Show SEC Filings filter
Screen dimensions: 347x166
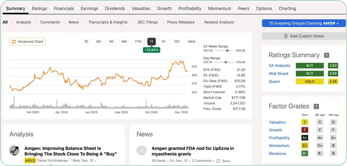(147, 22)
